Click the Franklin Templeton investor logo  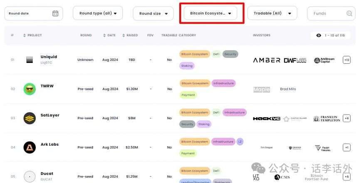(x=327, y=118)
